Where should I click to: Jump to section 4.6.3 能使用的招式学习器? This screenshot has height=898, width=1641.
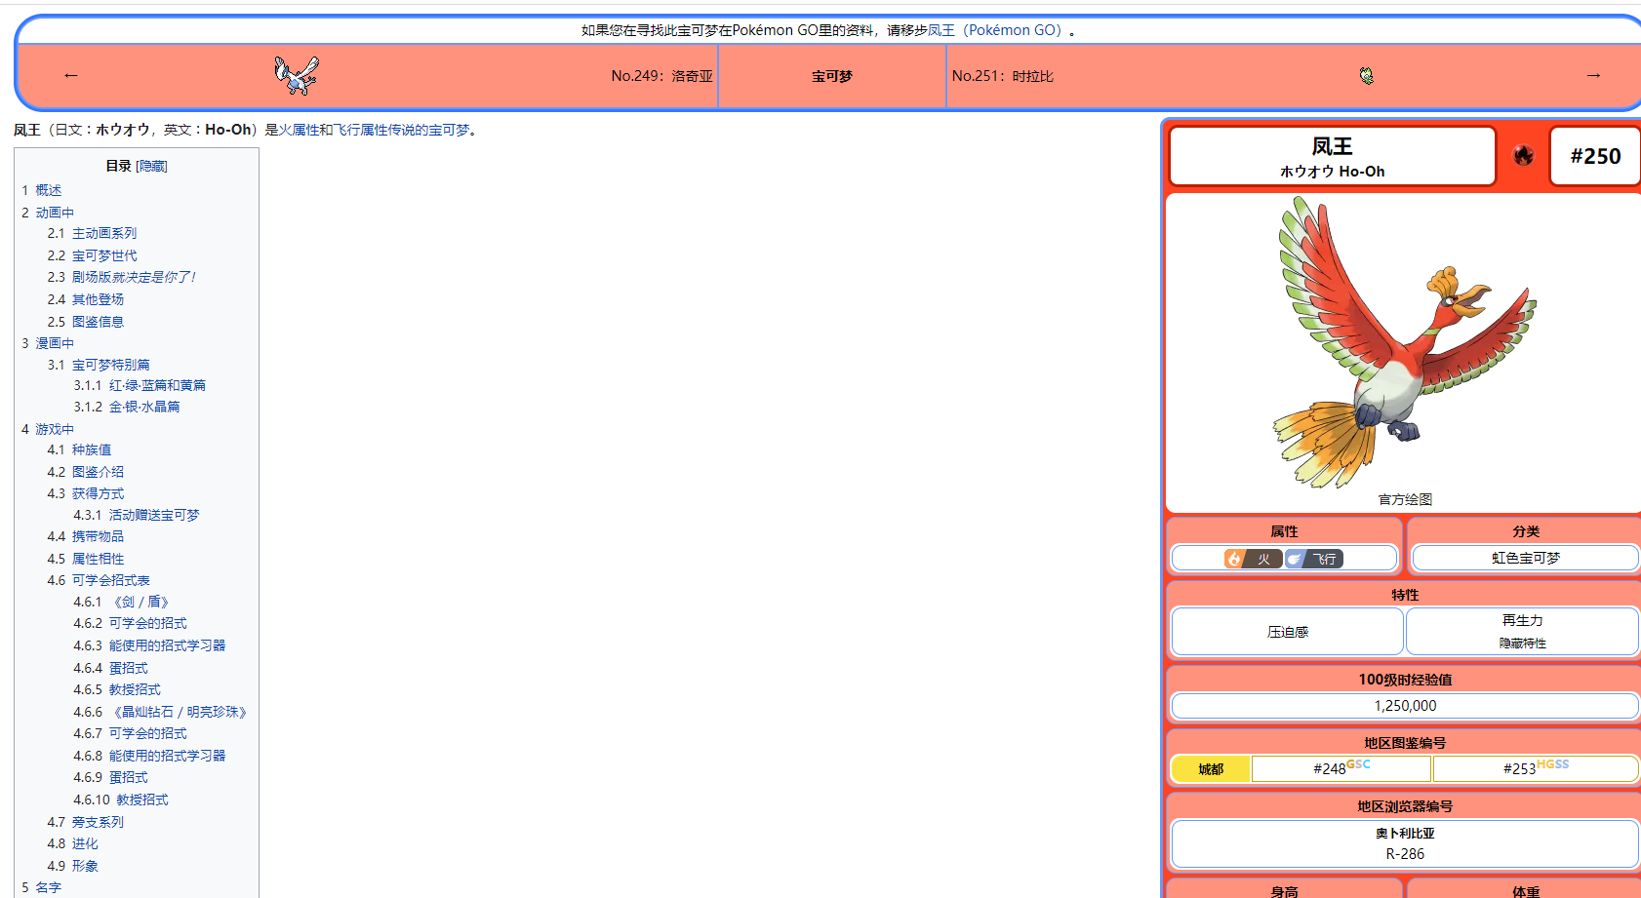point(149,645)
